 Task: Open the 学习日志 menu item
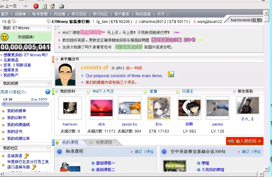[79, 14]
